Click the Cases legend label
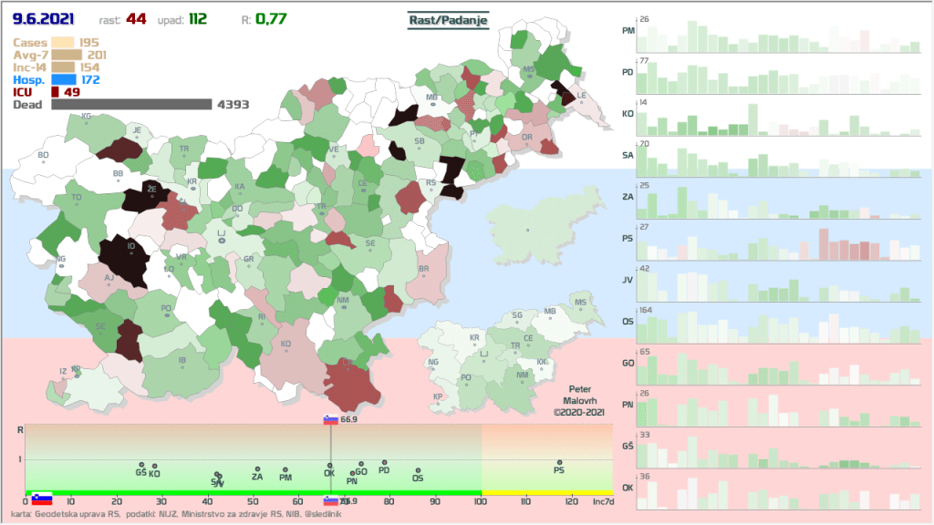The width and height of the screenshot is (934, 525). pyautogui.click(x=30, y=43)
